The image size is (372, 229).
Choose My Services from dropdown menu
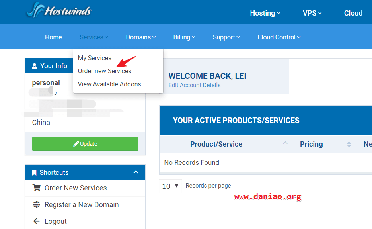(x=95, y=58)
